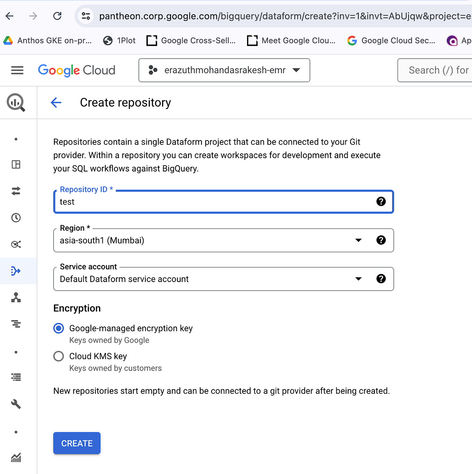Click the Administration wrench icon
The image size is (472, 474).
pos(16,404)
